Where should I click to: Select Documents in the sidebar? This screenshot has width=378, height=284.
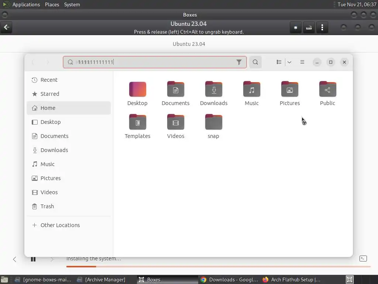click(69, 136)
